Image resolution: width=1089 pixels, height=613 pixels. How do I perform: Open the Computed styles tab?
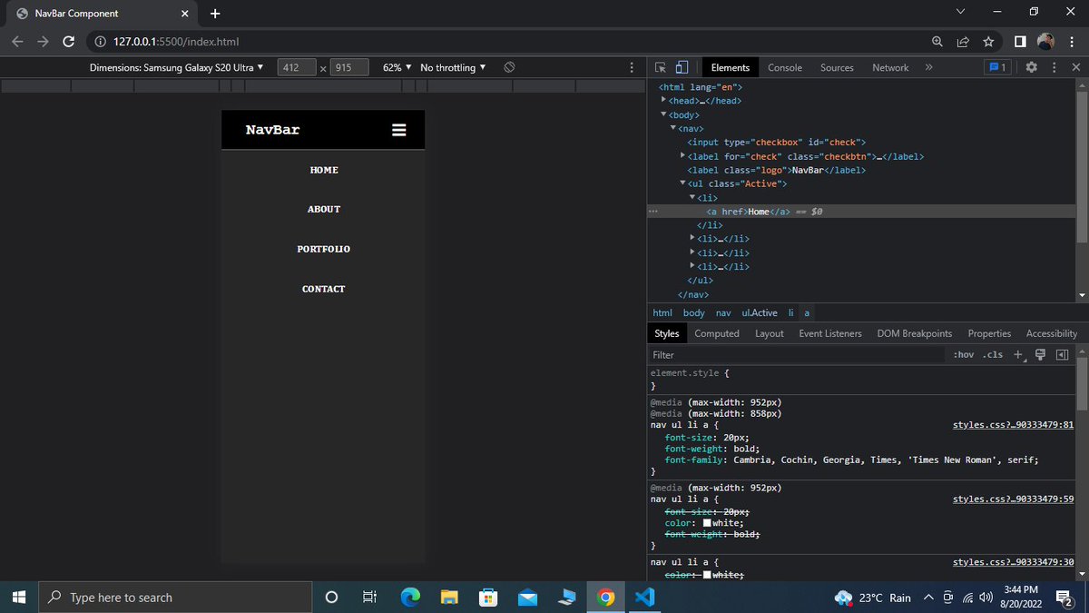717,333
